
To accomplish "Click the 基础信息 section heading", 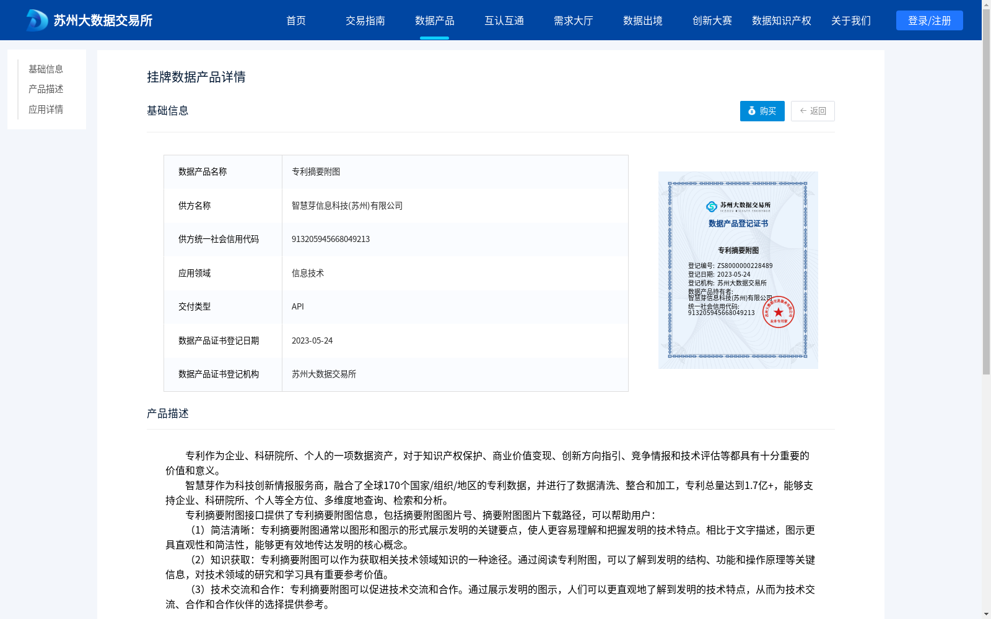I will tap(168, 110).
